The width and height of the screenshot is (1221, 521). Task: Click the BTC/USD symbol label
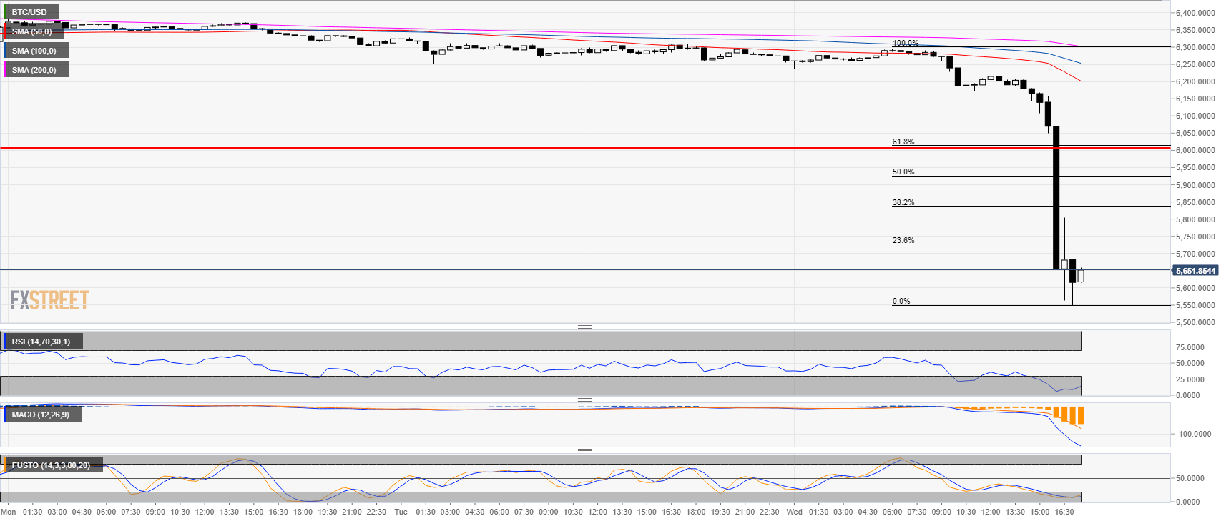[29, 12]
